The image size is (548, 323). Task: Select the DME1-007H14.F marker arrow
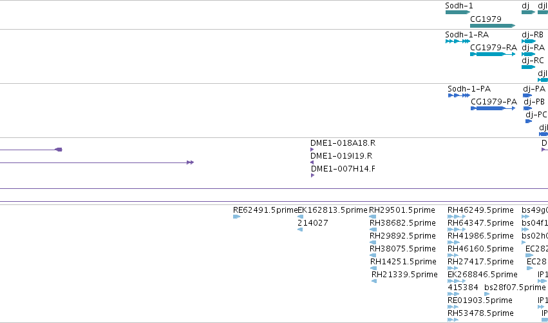[x=313, y=175]
